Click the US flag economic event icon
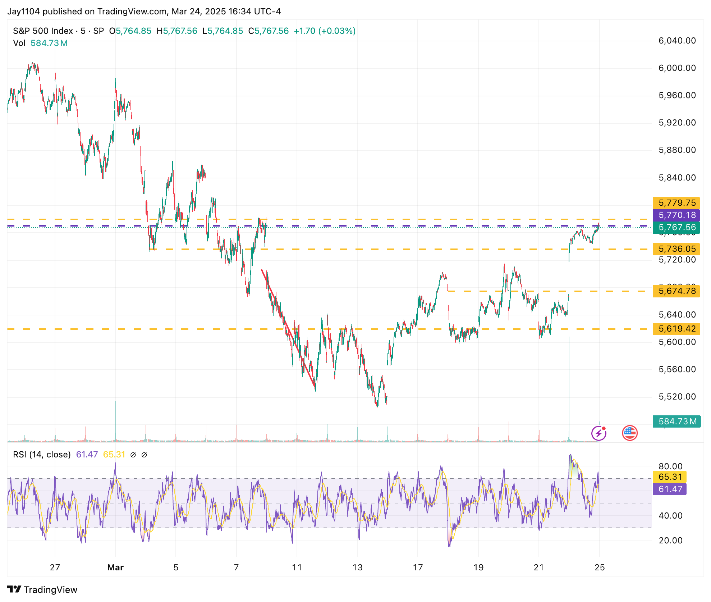The height and width of the screenshot is (602, 711). 630,433
